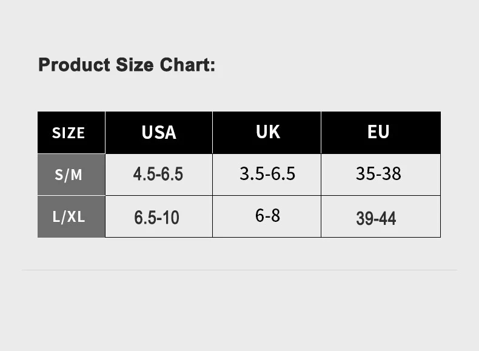Click the word Size in heading
The width and height of the screenshot is (479, 351).
(x=135, y=64)
